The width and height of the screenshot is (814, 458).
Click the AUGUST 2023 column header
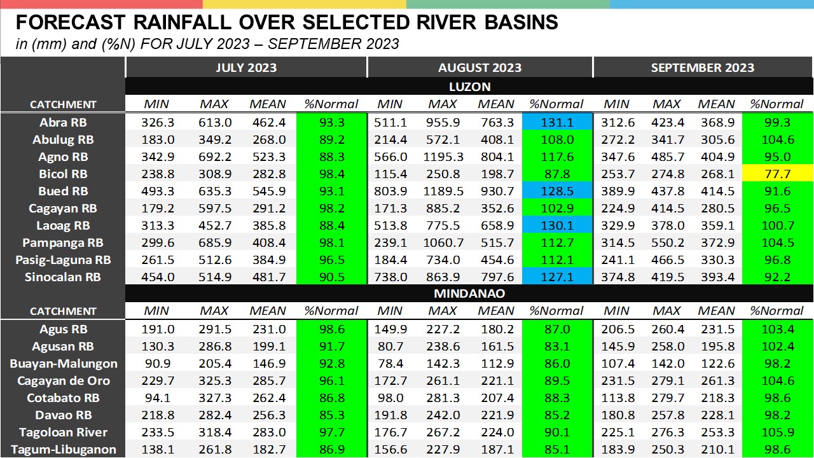click(479, 68)
